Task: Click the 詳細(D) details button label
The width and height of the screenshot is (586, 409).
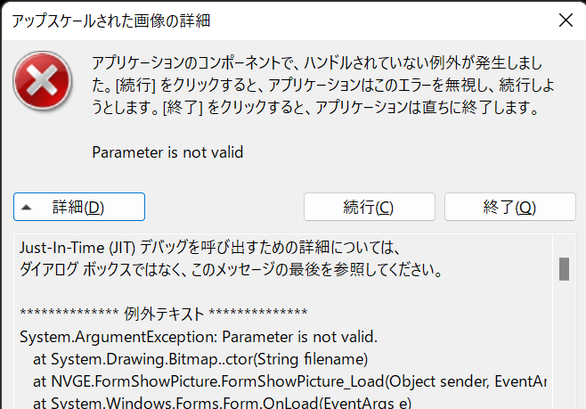Action: (x=78, y=207)
